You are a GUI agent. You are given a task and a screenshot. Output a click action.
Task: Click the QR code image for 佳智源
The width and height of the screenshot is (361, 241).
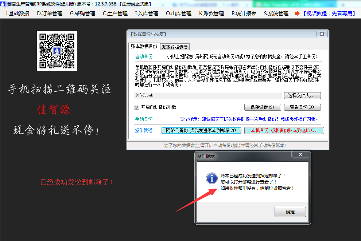[57, 51]
